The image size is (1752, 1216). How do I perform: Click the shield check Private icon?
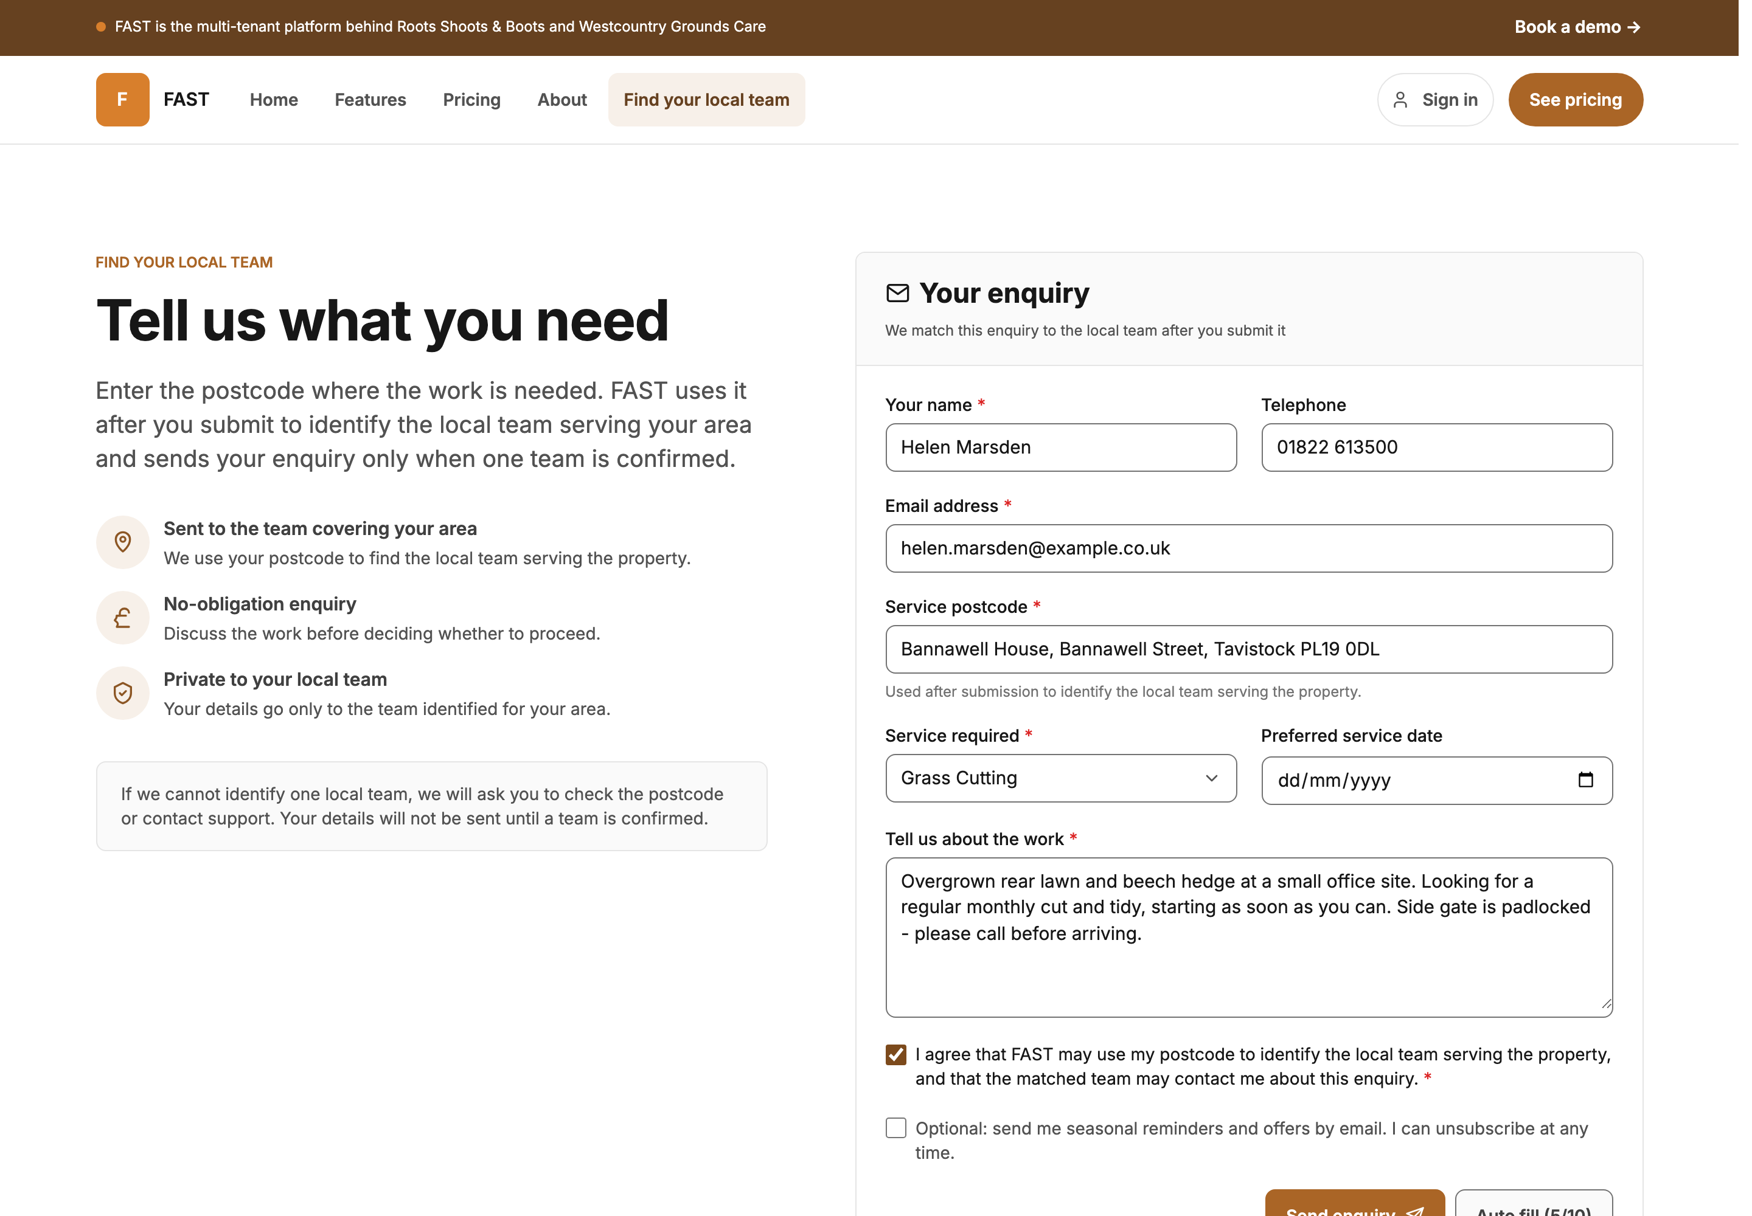[x=123, y=693]
